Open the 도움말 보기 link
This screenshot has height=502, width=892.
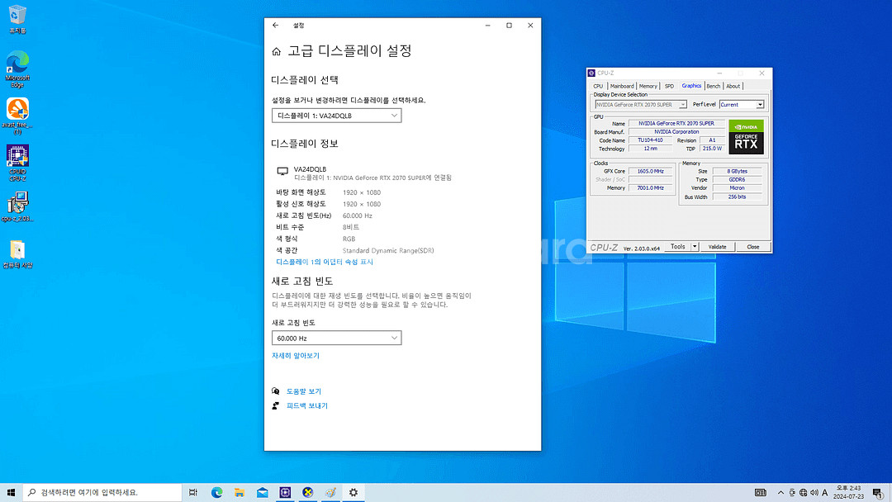point(303,391)
